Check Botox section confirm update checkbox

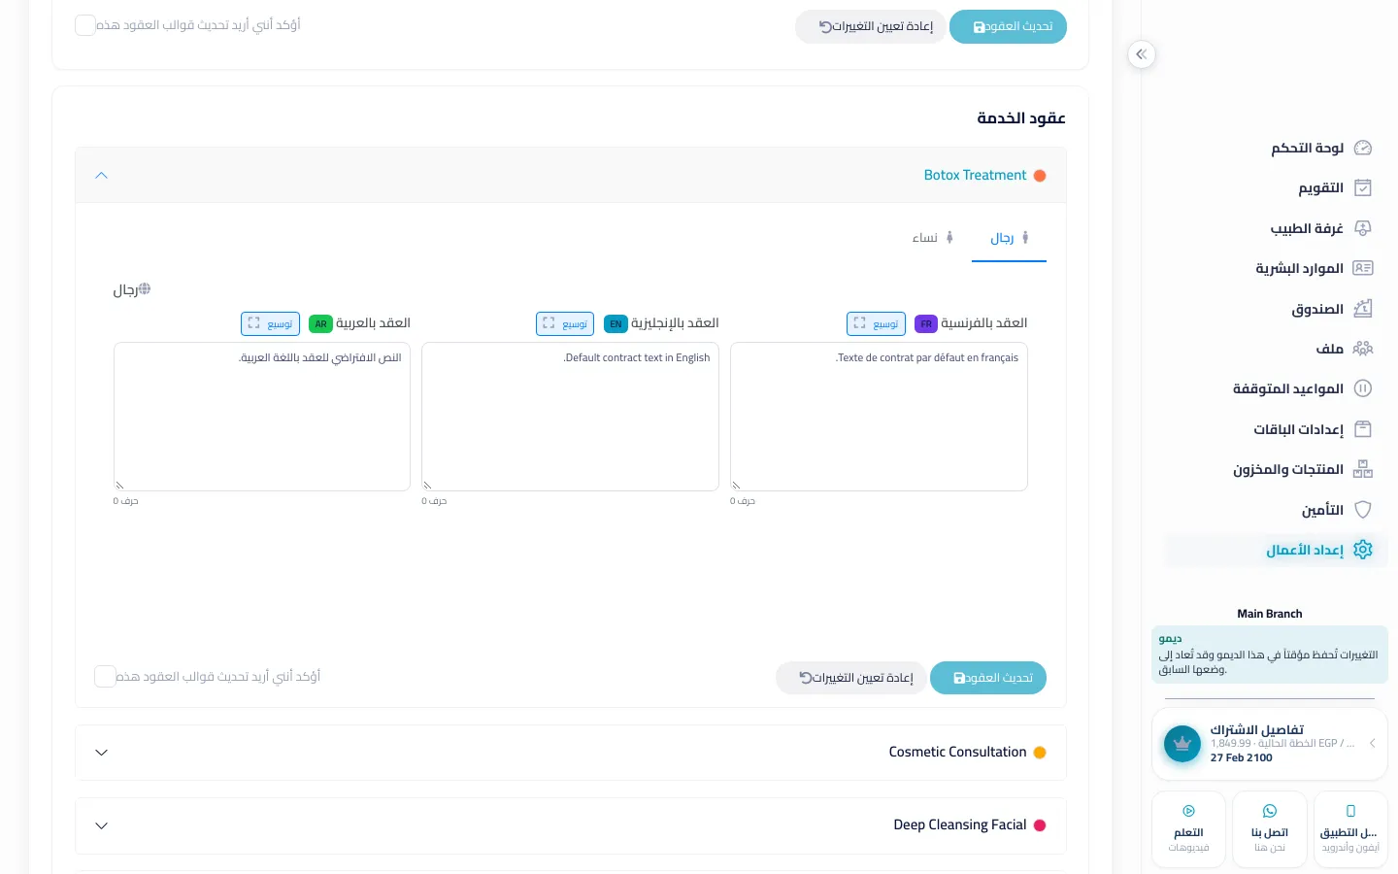click(105, 677)
